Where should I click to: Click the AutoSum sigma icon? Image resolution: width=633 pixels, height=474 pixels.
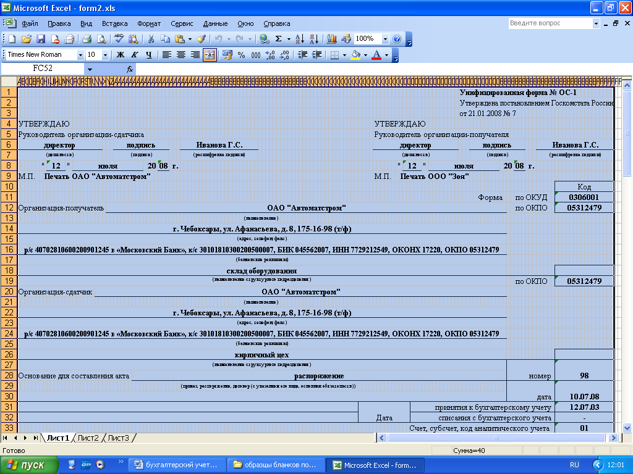(x=279, y=39)
